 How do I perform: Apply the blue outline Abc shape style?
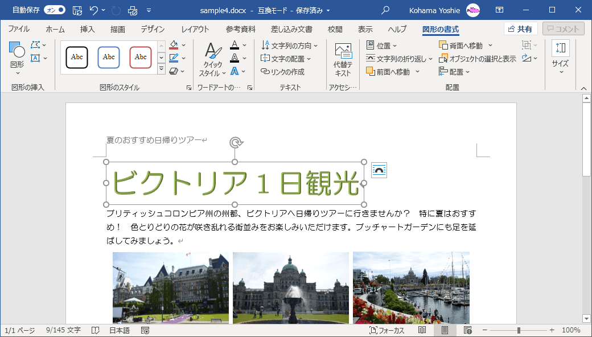coord(109,57)
